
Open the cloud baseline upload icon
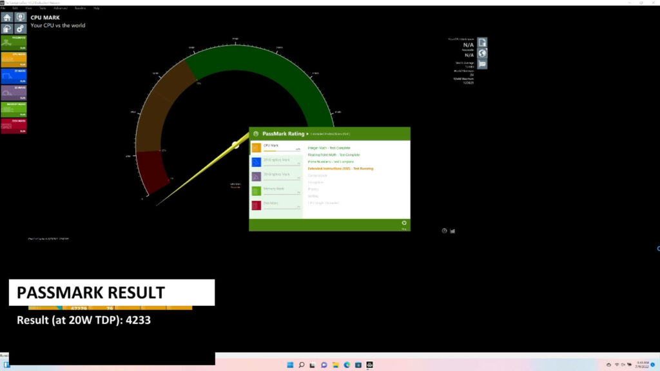7,28
